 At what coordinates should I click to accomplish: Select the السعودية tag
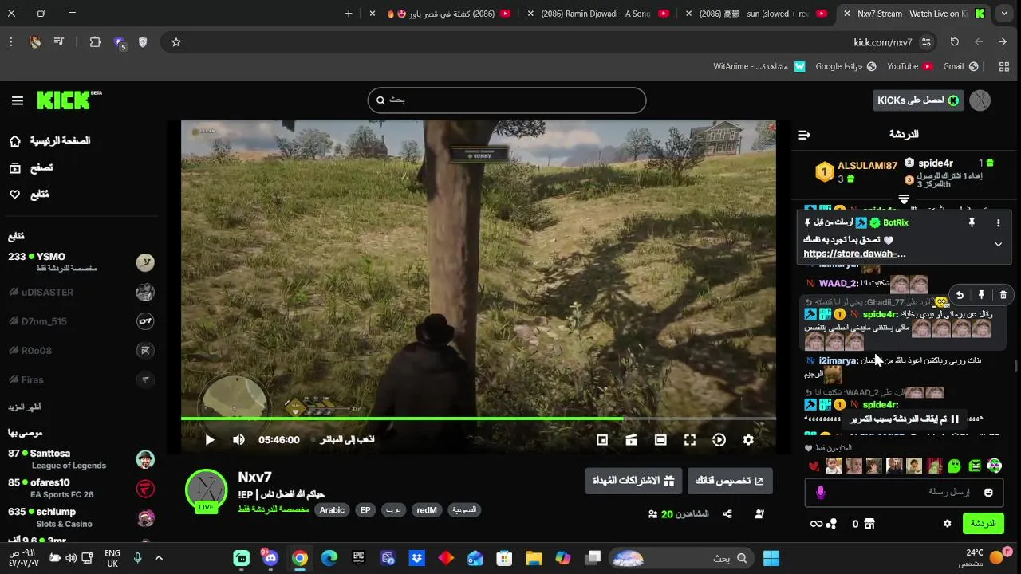464,510
